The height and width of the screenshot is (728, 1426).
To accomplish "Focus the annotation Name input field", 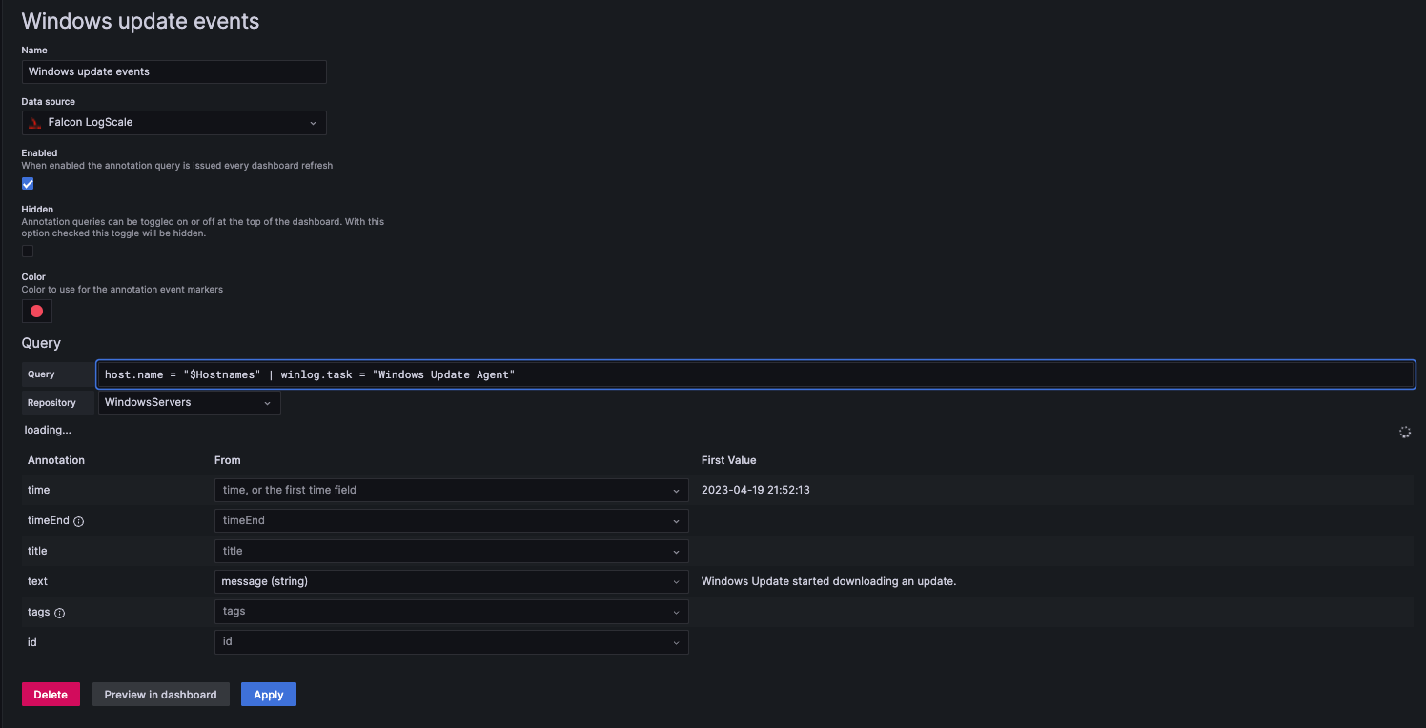I will point(173,71).
